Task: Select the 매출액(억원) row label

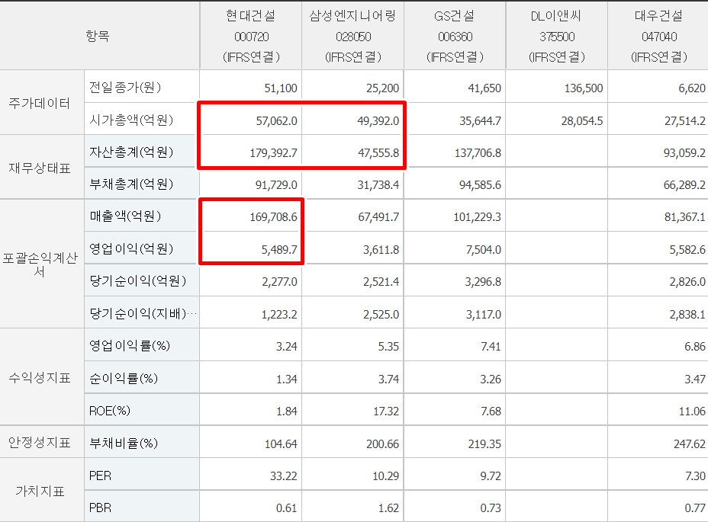Action: point(126,216)
